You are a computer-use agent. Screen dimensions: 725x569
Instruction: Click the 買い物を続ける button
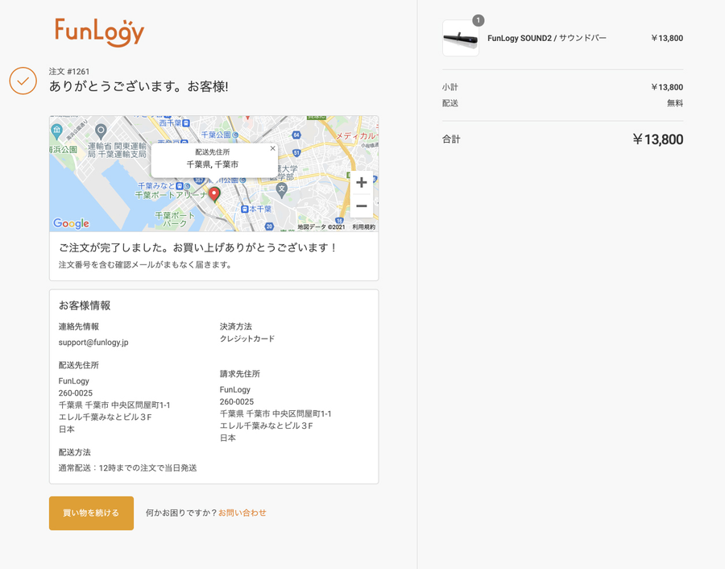click(x=92, y=513)
